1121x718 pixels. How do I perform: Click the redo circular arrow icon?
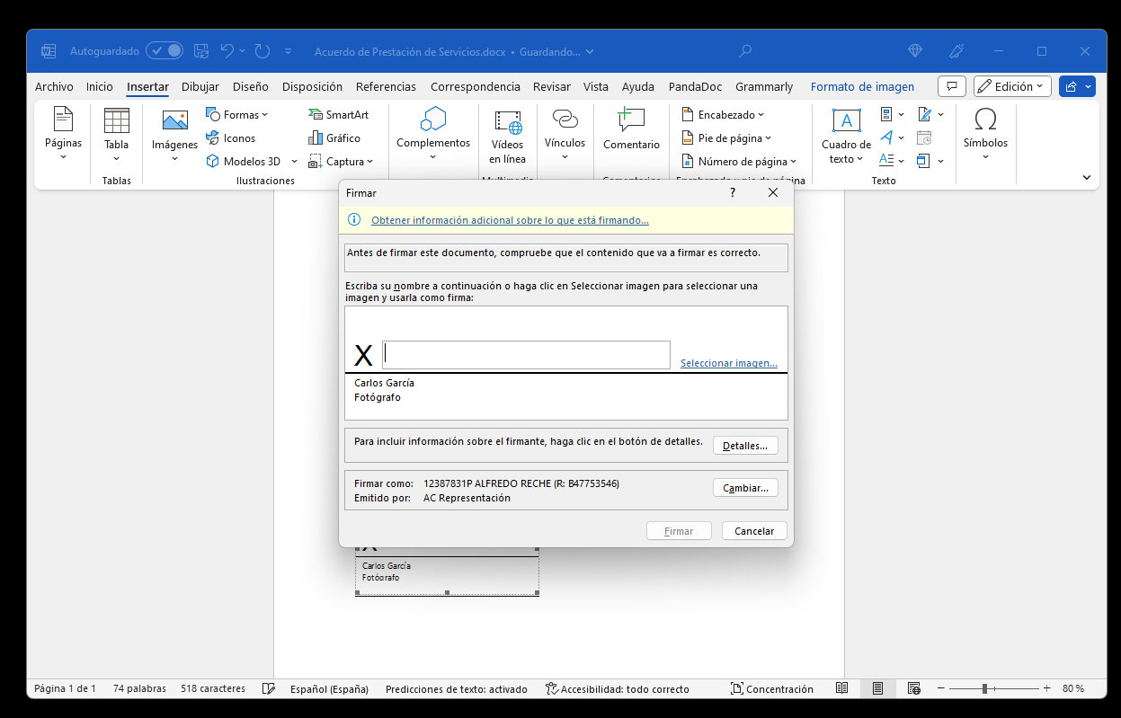[x=262, y=51]
